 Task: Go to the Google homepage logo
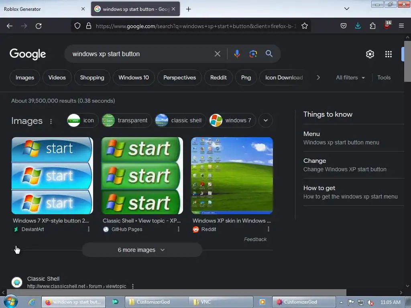(28, 54)
